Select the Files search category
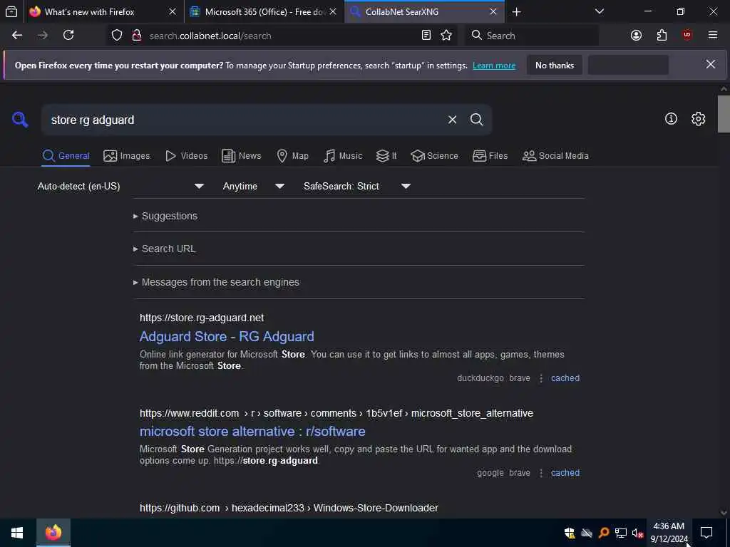 (x=490, y=156)
